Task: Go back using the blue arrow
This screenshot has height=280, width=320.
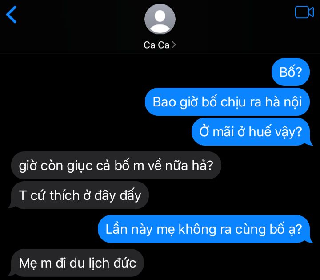Action: click(x=12, y=15)
